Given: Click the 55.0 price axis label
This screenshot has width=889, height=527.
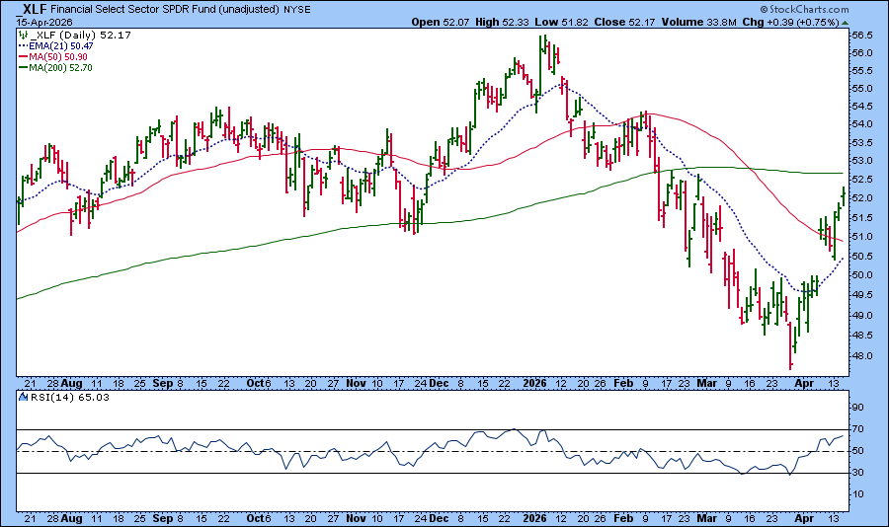Looking at the screenshot, I should [x=861, y=89].
